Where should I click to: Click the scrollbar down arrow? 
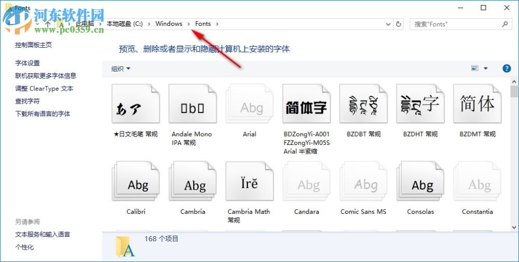(x=514, y=227)
